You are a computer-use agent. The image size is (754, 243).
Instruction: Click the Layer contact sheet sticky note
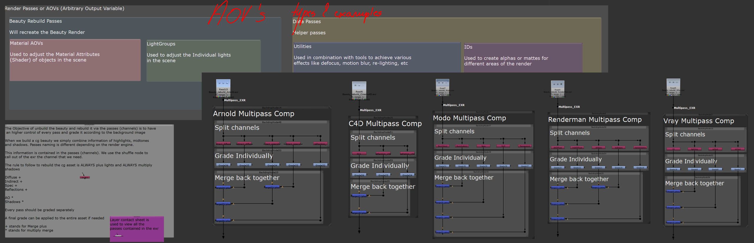137,229
